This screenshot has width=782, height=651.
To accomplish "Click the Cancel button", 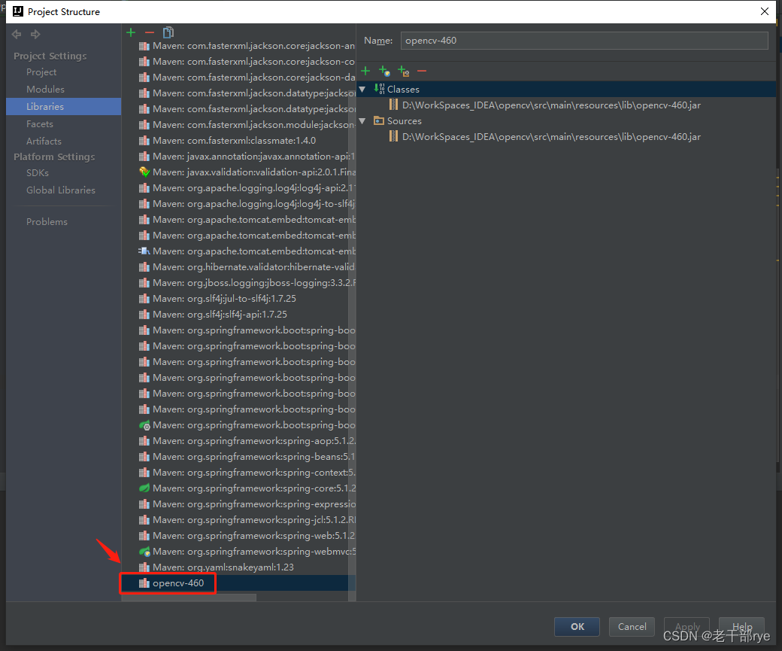I will click(632, 626).
